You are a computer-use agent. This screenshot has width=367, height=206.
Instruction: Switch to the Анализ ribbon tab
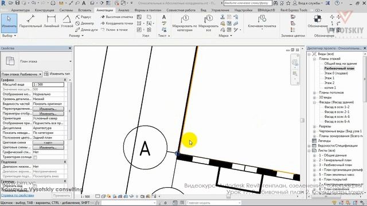[124, 10]
